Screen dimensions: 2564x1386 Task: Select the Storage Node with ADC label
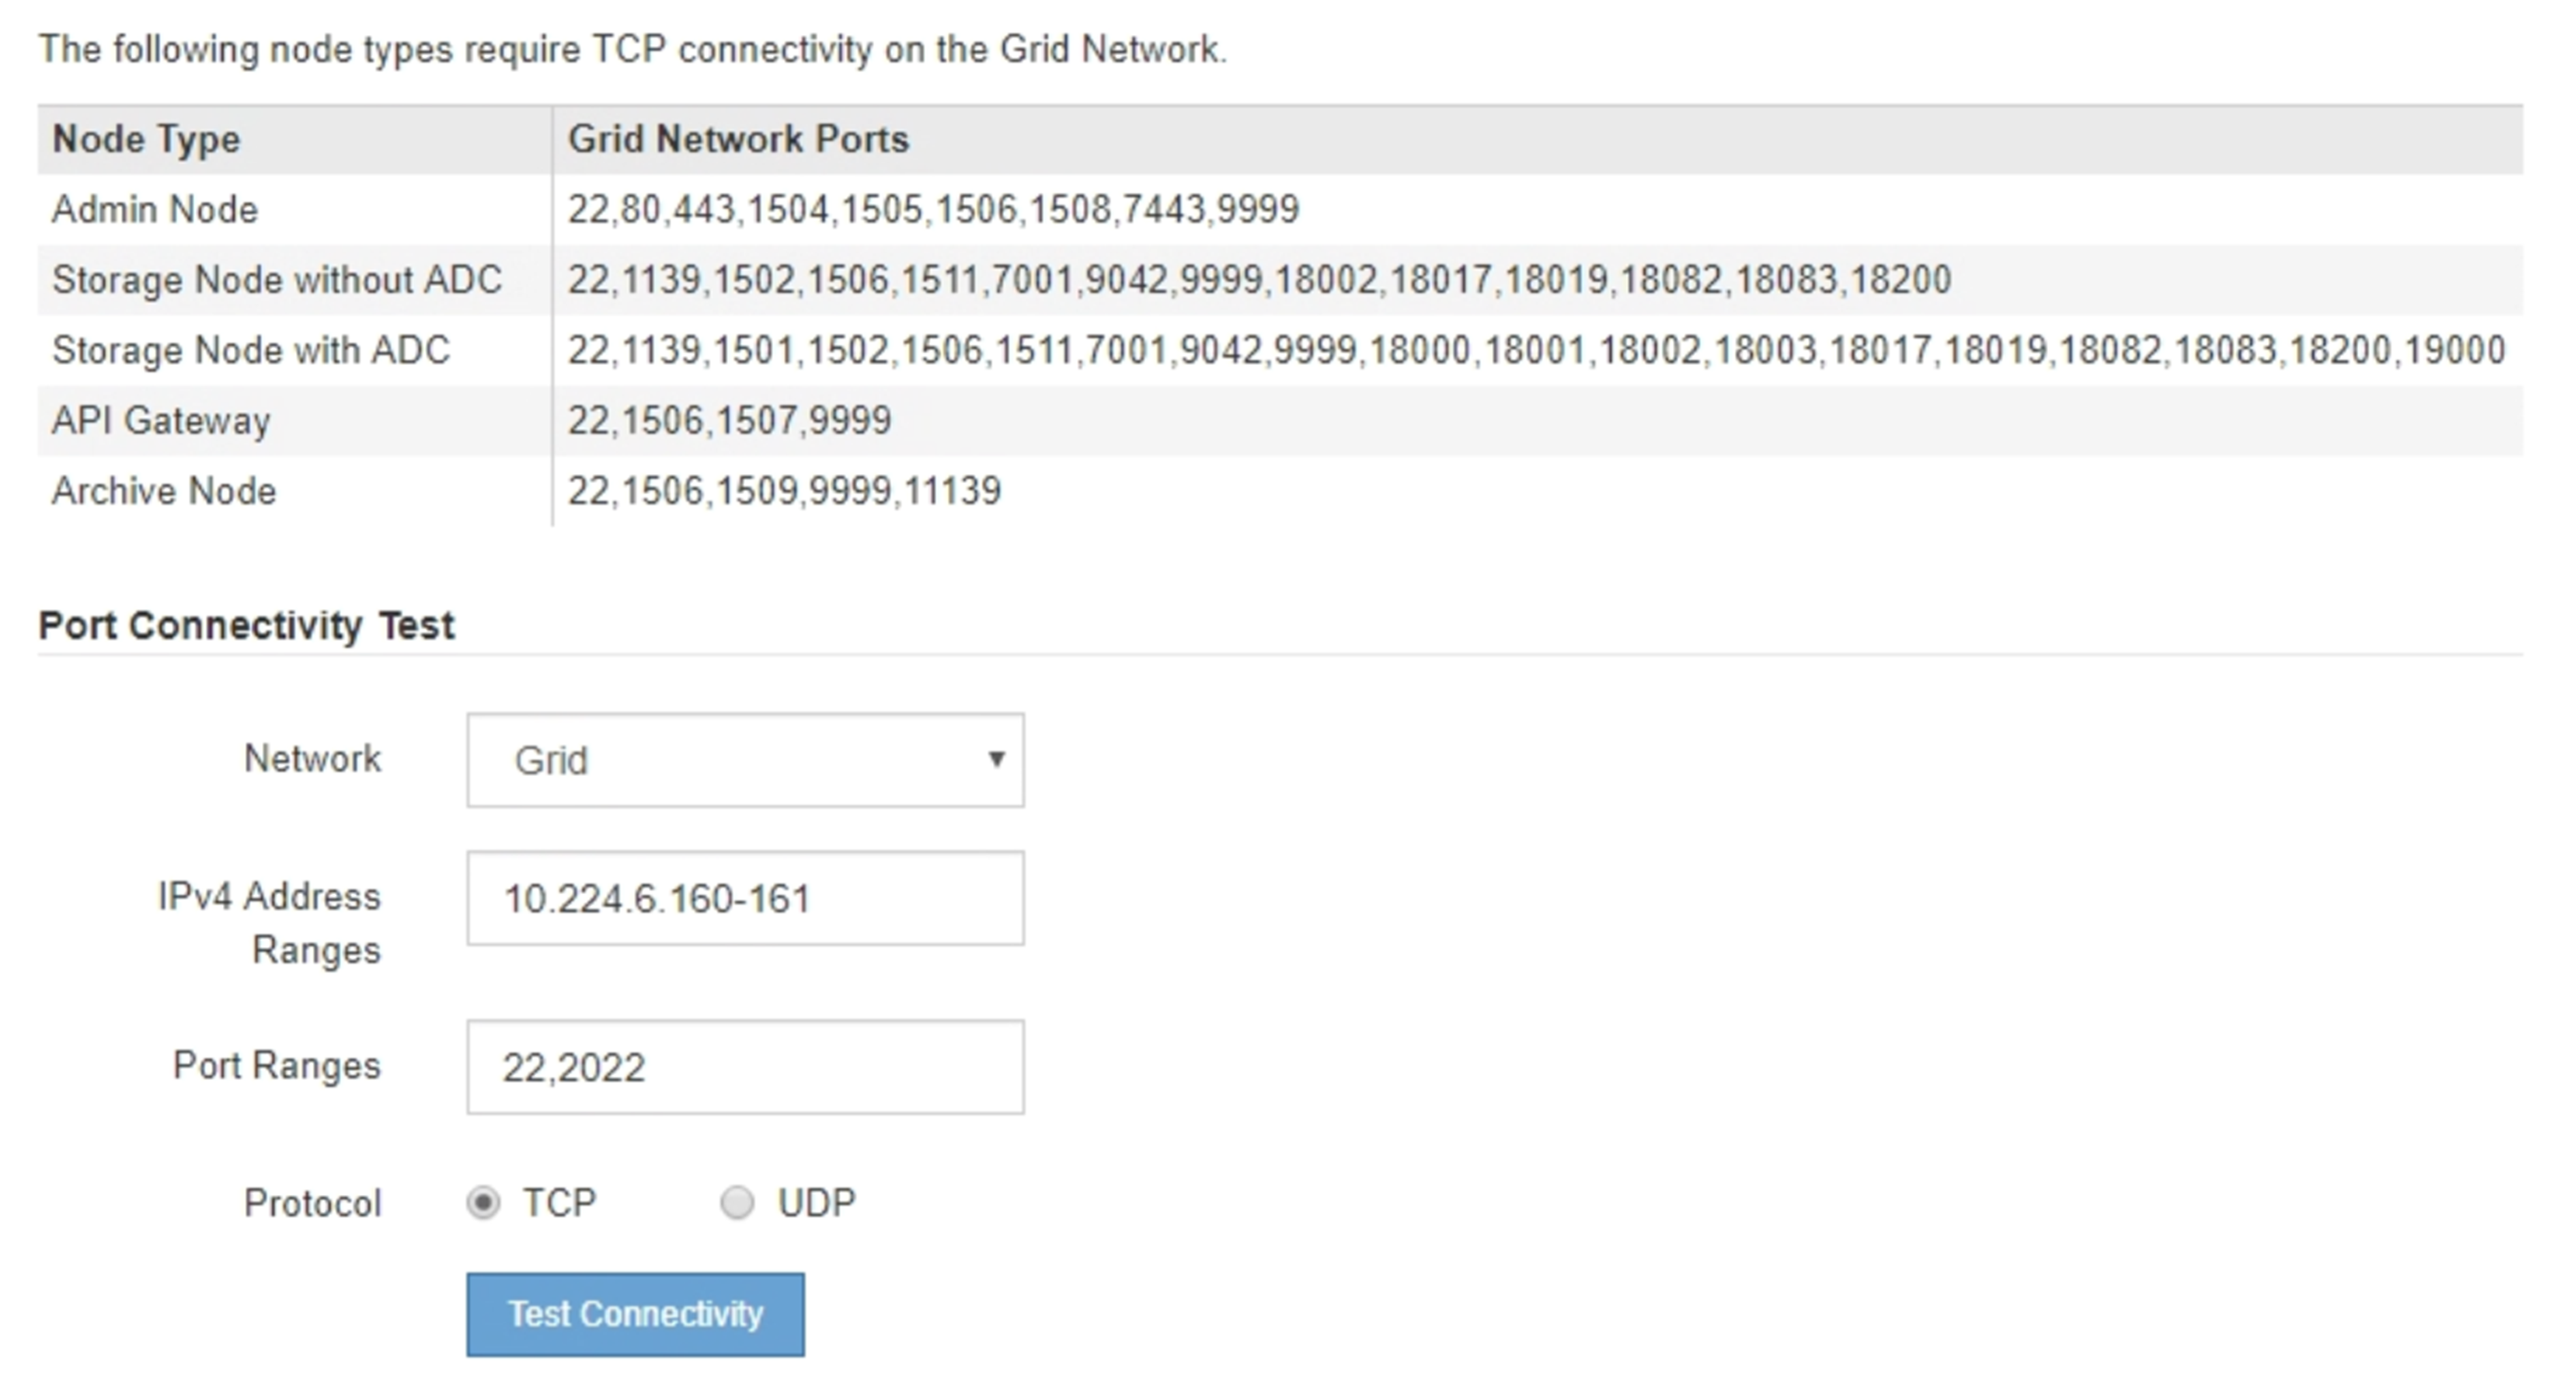point(251,350)
